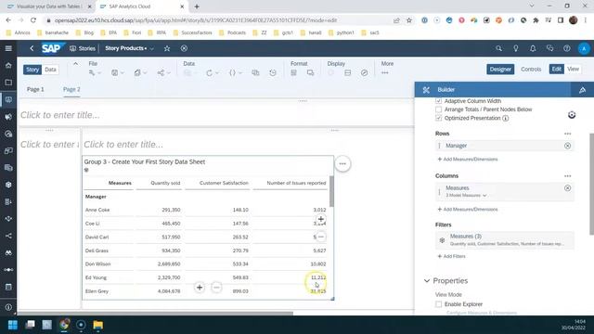The image size is (594, 334).
Task: Close the story with the header X icon
Action: [x=184, y=48]
